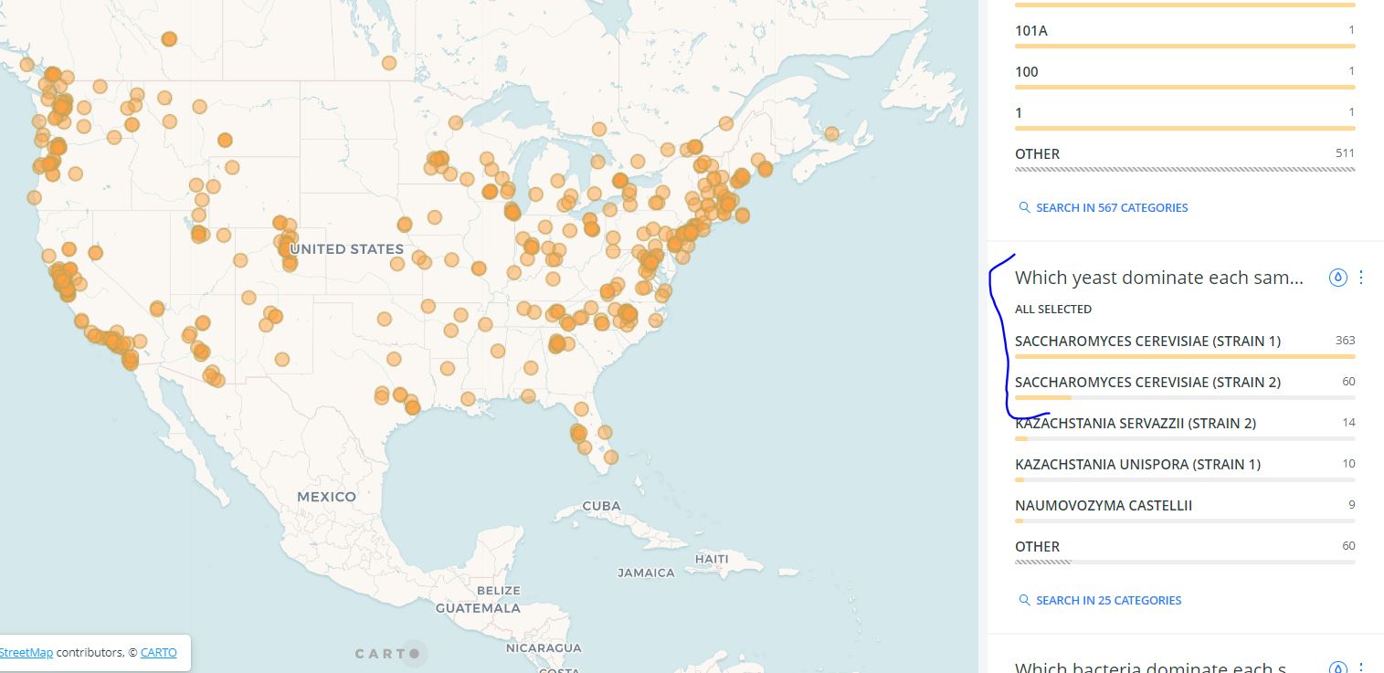
Task: Open three-dot menu of bacteria widget
Action: click(1361, 668)
